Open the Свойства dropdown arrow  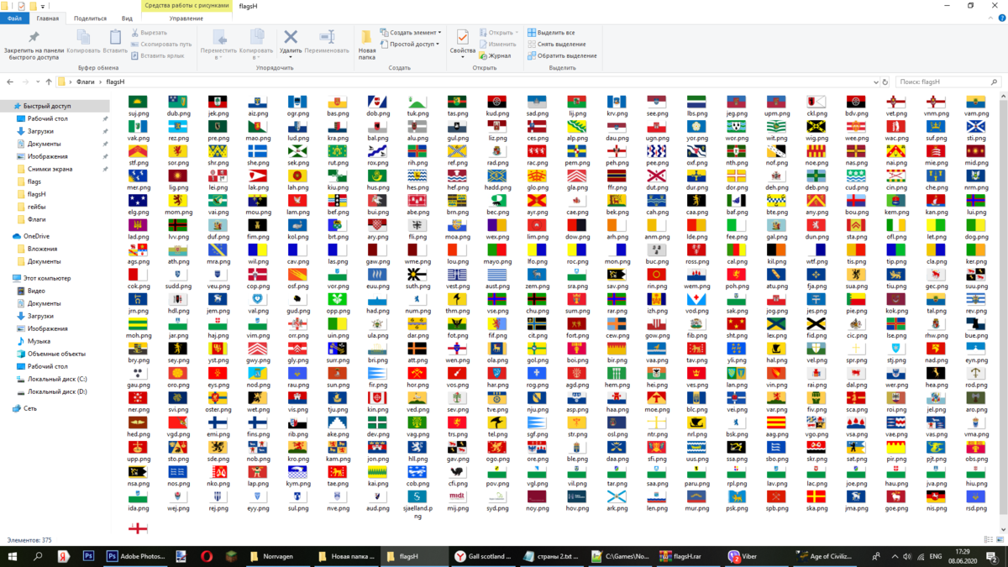point(462,57)
